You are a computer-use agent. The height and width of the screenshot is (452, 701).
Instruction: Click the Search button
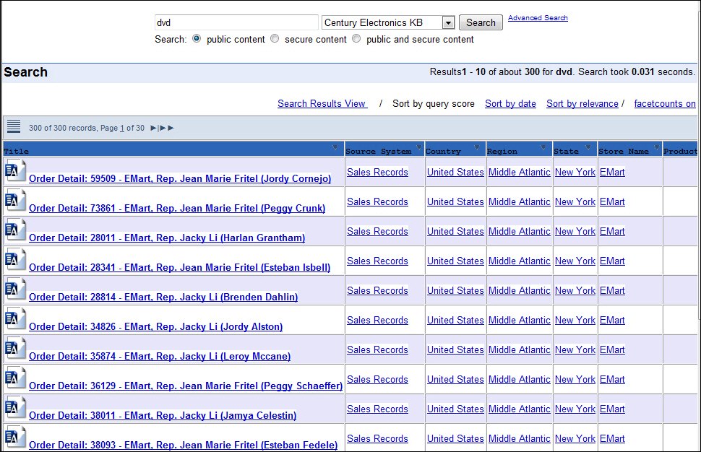pos(481,22)
